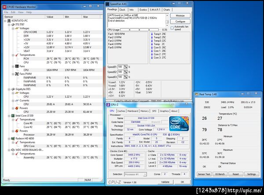Screen dimensions: 264x195
Task: Switch to the Clock tab in SpeedFan
Action: tap(122, 10)
